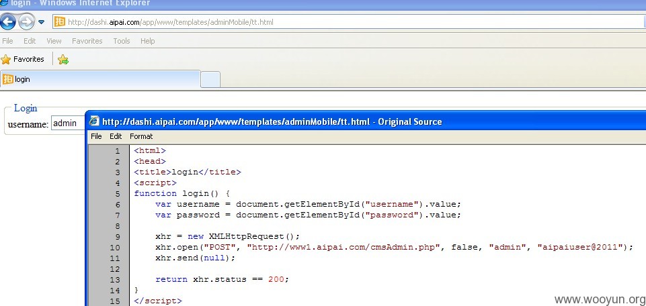Click the IE logo in main title bar
The image size is (646, 306).
[x=3, y=3]
